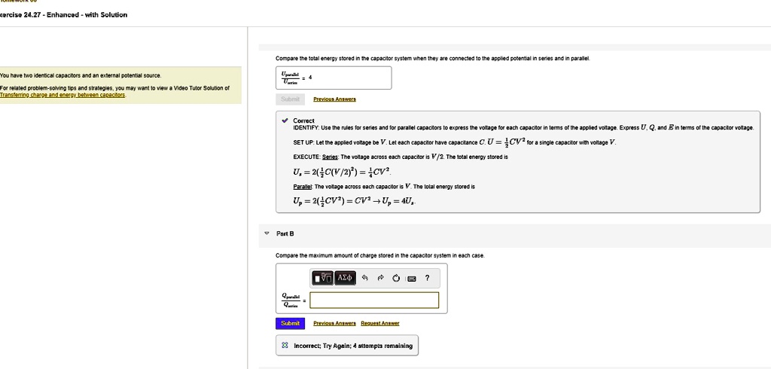Screen dimensions: 771x369
Task: Click the Us series energy equation
Action: point(342,172)
